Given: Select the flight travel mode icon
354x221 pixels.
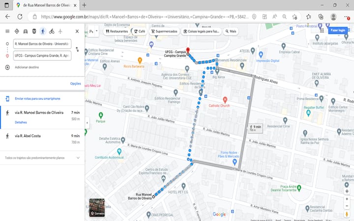Looking at the screenshot, I should (60, 31).
